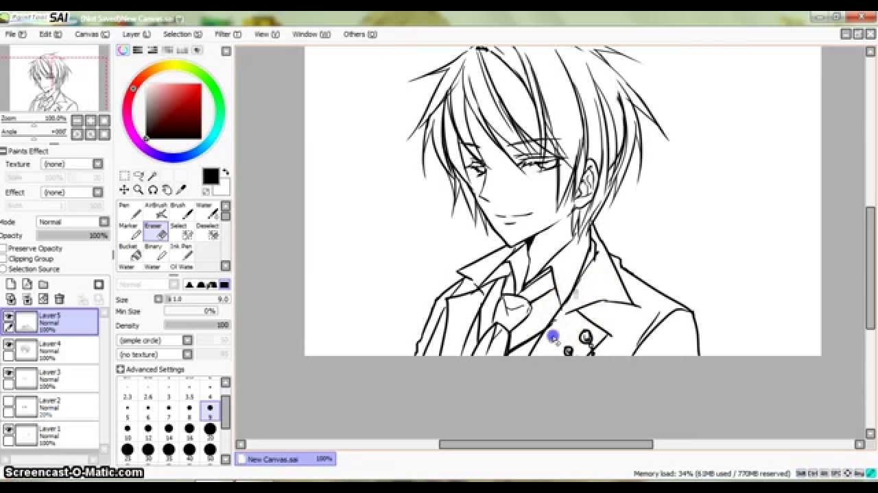The width and height of the screenshot is (878, 493).
Task: Choose brush size 20 preset
Action: pyautogui.click(x=210, y=432)
